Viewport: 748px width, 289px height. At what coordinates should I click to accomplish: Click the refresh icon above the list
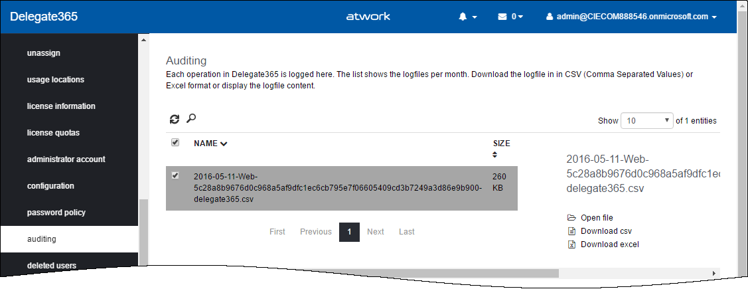pyautogui.click(x=175, y=120)
